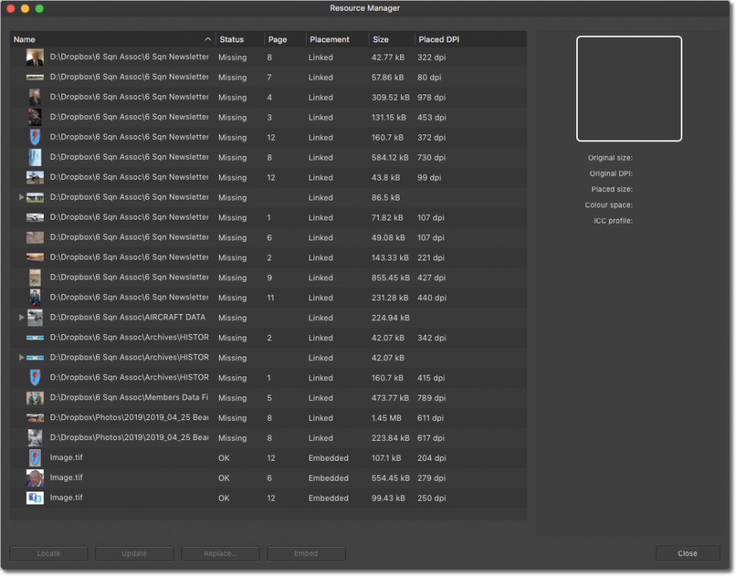The height and width of the screenshot is (576, 736).
Task: Select thumbnail of the 57.86 kB resource
Action: click(x=35, y=77)
